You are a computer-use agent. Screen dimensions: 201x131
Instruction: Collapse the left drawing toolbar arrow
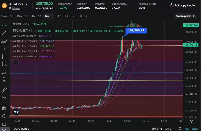(x=9, y=117)
